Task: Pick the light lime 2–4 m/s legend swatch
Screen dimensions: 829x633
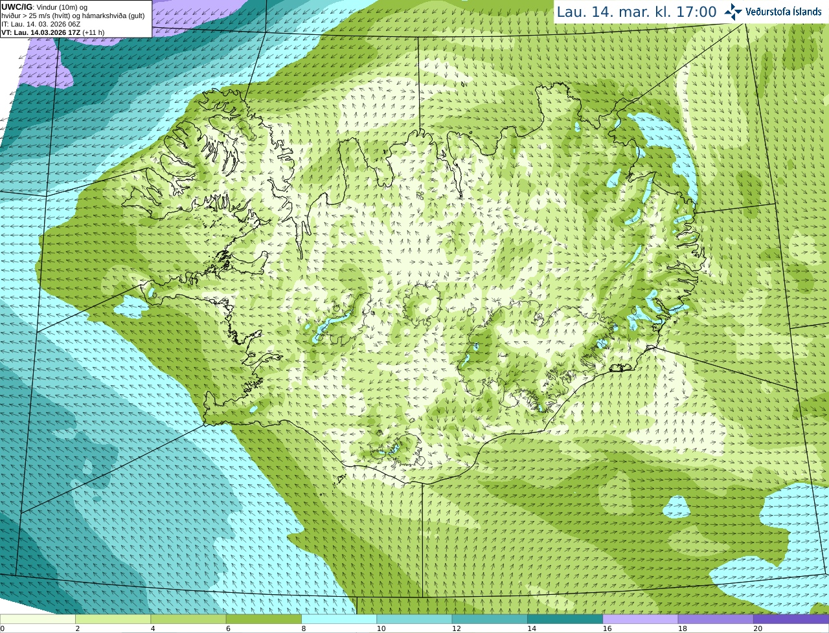Action: 113,619
